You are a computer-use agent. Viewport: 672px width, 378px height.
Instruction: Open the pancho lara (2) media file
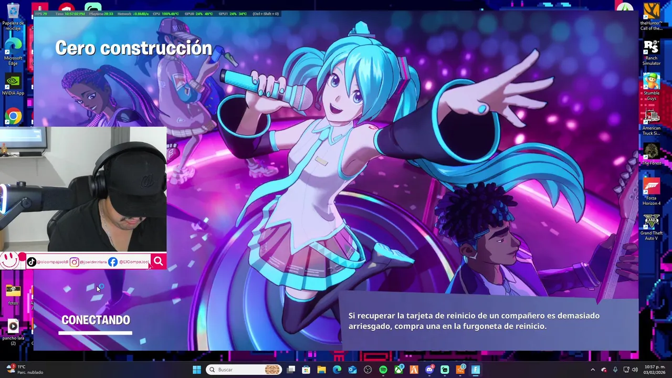[x=13, y=332]
